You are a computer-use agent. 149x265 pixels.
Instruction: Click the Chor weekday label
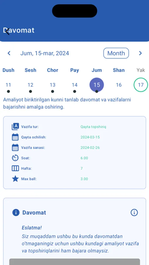pos(53,70)
